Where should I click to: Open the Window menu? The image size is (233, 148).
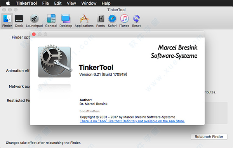coord(89,3)
